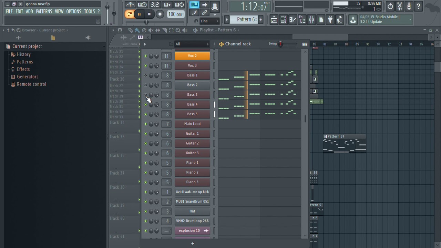The width and height of the screenshot is (441, 248).
Task: Open the PATTERNS menu
Action: click(x=44, y=11)
